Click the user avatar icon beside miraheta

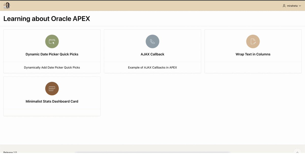tap(284, 6)
